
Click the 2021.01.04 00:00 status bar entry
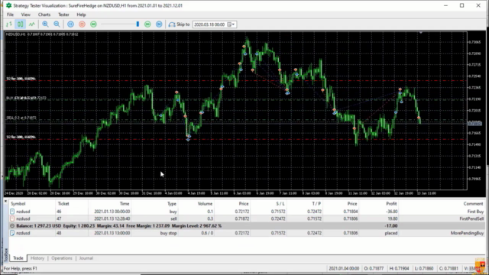(x=344, y=268)
